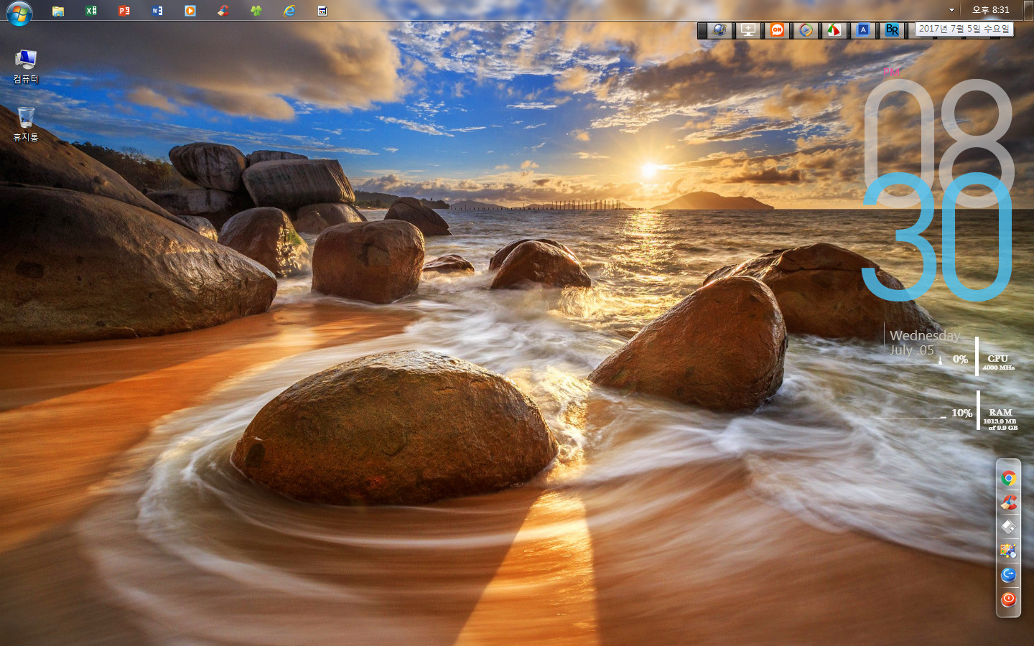
Task: Click the '10%' RAM usage value
Action: [961, 413]
